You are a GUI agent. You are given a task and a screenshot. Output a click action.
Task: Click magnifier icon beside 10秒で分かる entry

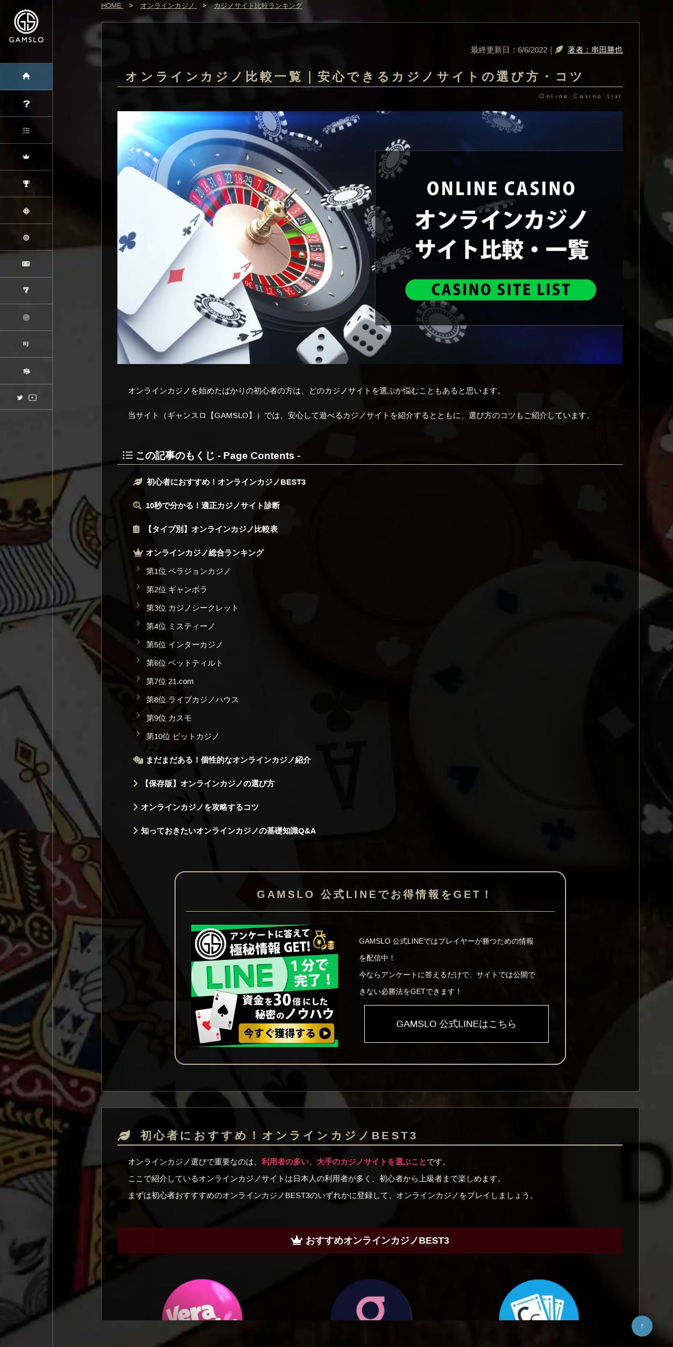tap(137, 505)
